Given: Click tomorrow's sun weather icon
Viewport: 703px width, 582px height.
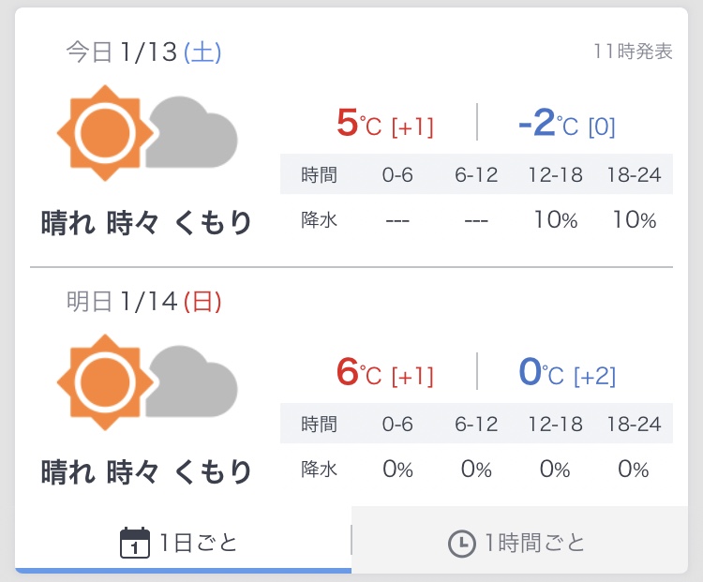Looking at the screenshot, I should 101,382.
